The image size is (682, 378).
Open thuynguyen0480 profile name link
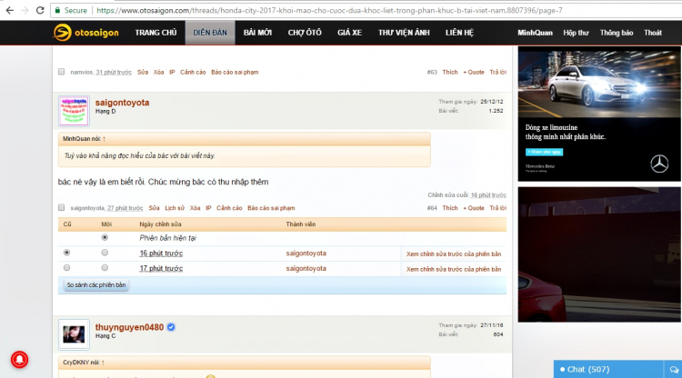(x=130, y=327)
